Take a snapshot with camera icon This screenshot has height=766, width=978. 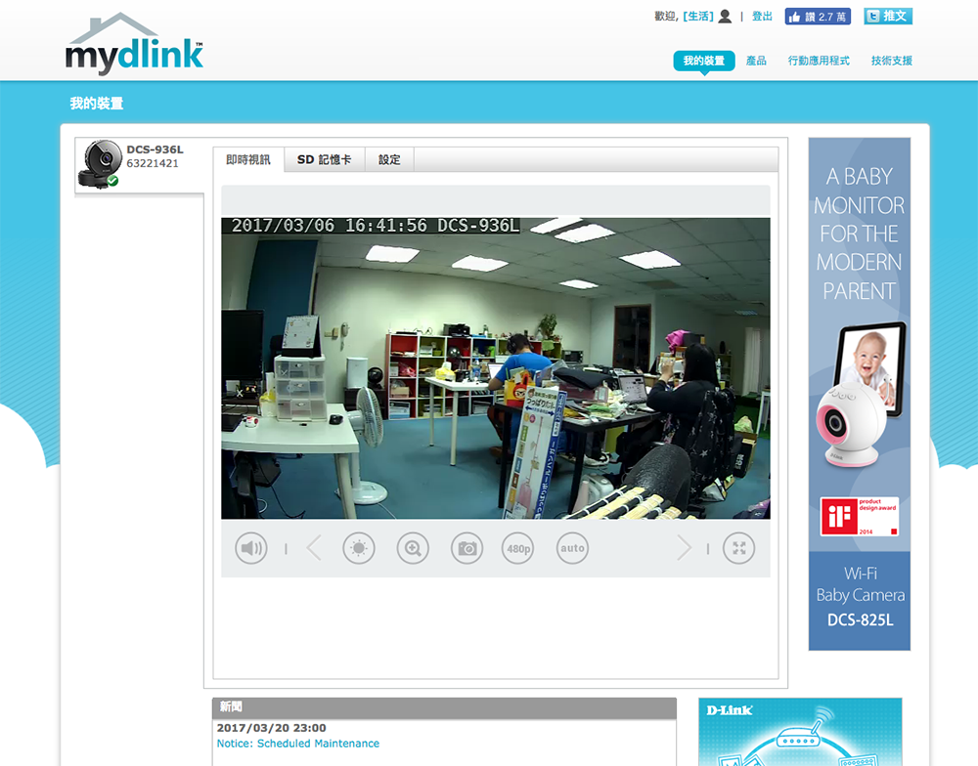[x=467, y=548]
